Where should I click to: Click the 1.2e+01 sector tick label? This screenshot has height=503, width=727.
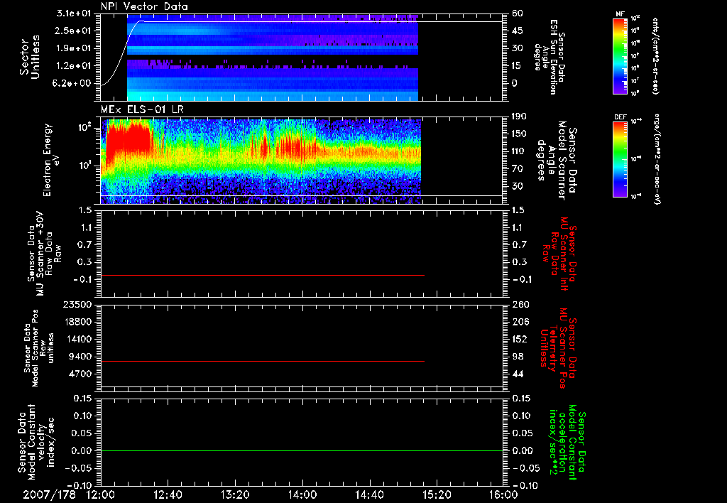[73, 66]
